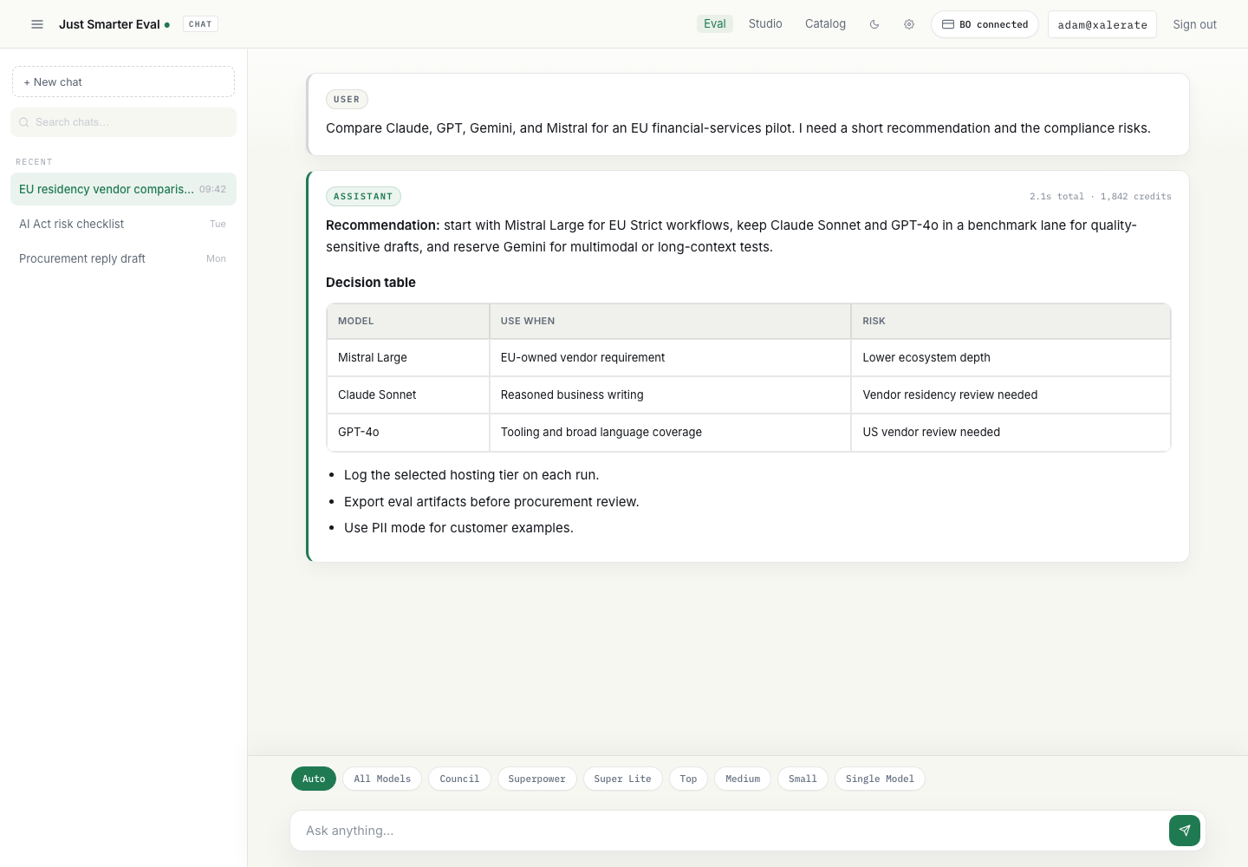The height and width of the screenshot is (867, 1248).
Task: Click the RECENT section label
Action: (x=34, y=162)
